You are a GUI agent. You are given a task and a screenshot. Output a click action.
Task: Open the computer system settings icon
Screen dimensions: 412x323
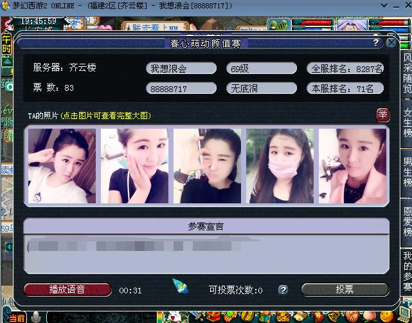coord(404,315)
